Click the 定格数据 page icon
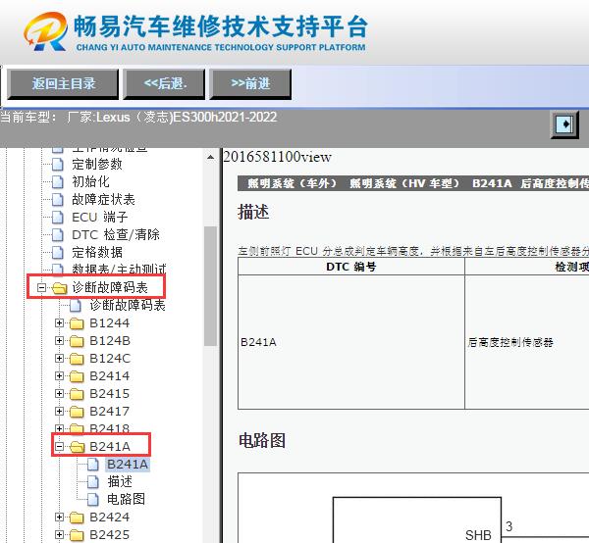The height and width of the screenshot is (543, 589). (58, 252)
